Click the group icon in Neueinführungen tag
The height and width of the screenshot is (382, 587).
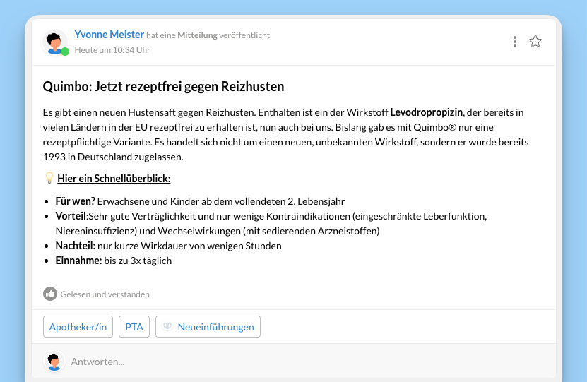167,327
